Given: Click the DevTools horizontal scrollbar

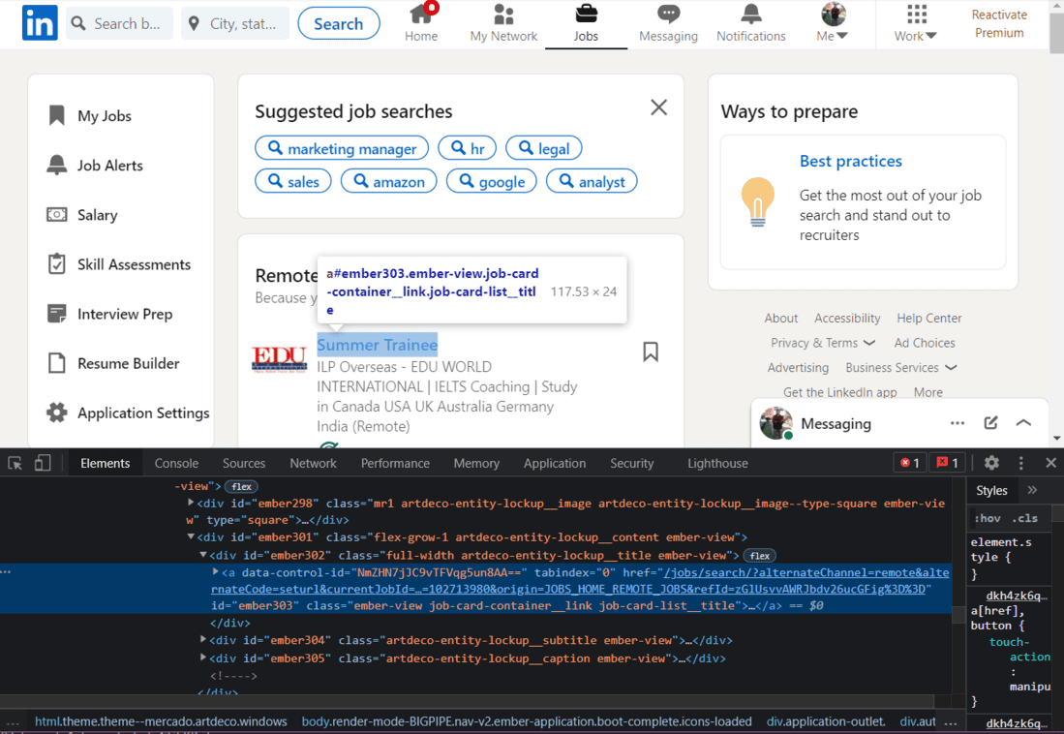Looking at the screenshot, I should point(467,701).
